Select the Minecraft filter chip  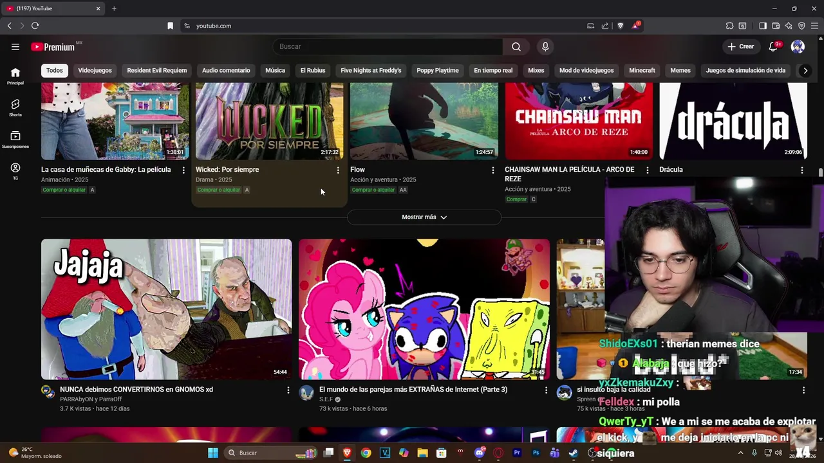point(642,70)
